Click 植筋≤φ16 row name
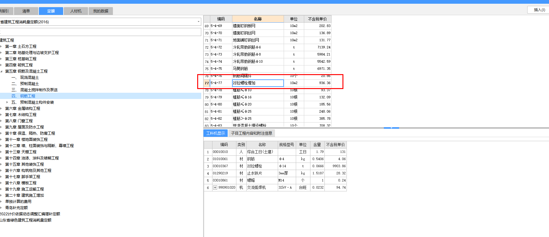 [x=242, y=97]
